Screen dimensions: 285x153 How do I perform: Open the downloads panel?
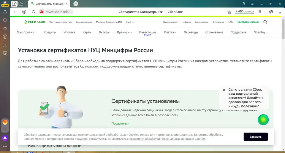coord(280,12)
